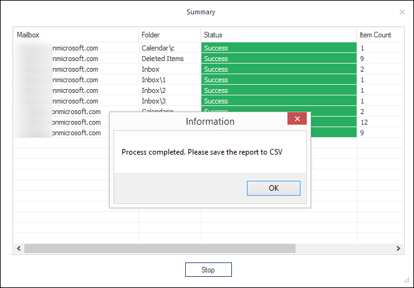Select the Inbox folder cell

tap(170, 69)
